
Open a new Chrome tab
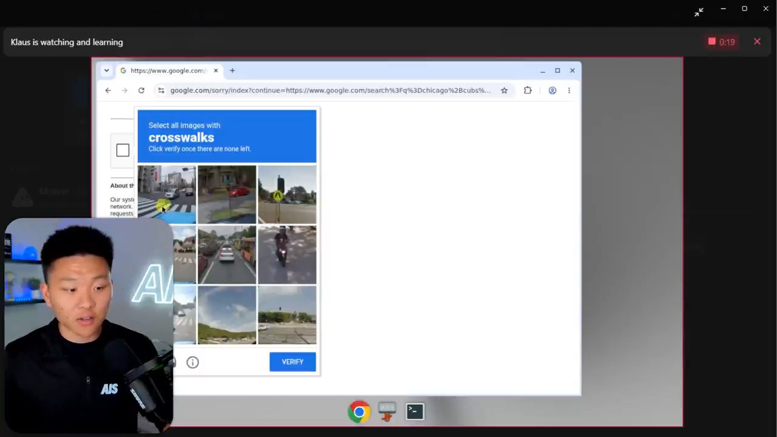pyautogui.click(x=232, y=70)
